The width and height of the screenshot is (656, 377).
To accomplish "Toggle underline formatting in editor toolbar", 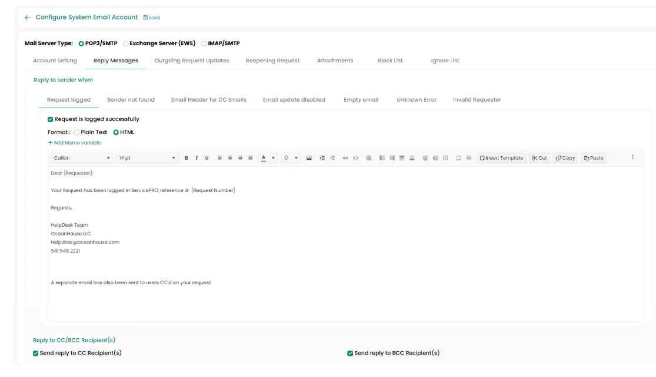I will tap(207, 158).
